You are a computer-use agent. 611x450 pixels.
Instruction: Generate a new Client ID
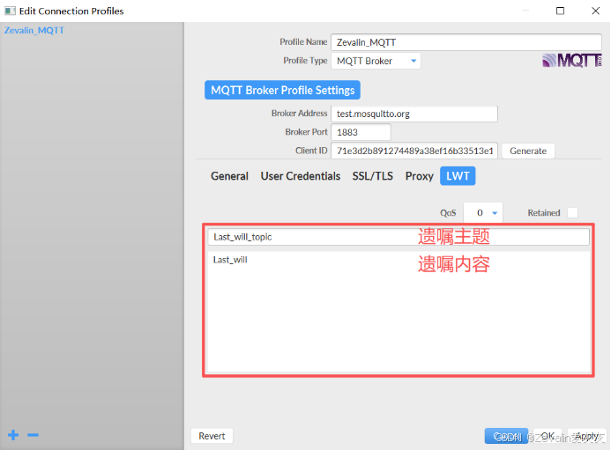point(528,151)
